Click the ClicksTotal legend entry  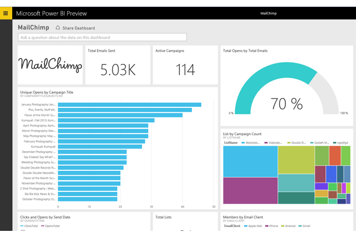[x=29, y=226]
